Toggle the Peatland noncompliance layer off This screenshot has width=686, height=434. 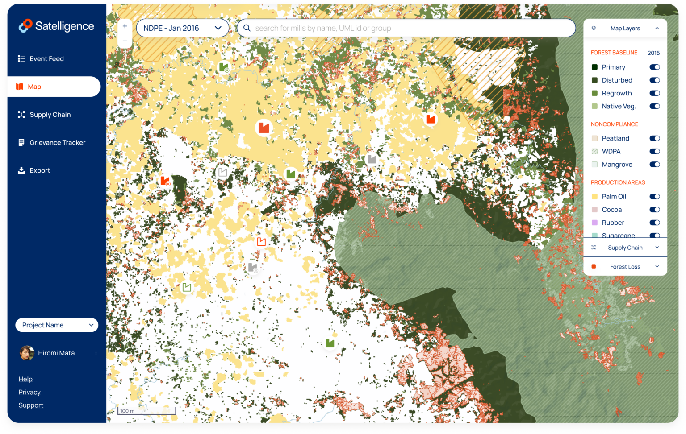[x=654, y=138]
